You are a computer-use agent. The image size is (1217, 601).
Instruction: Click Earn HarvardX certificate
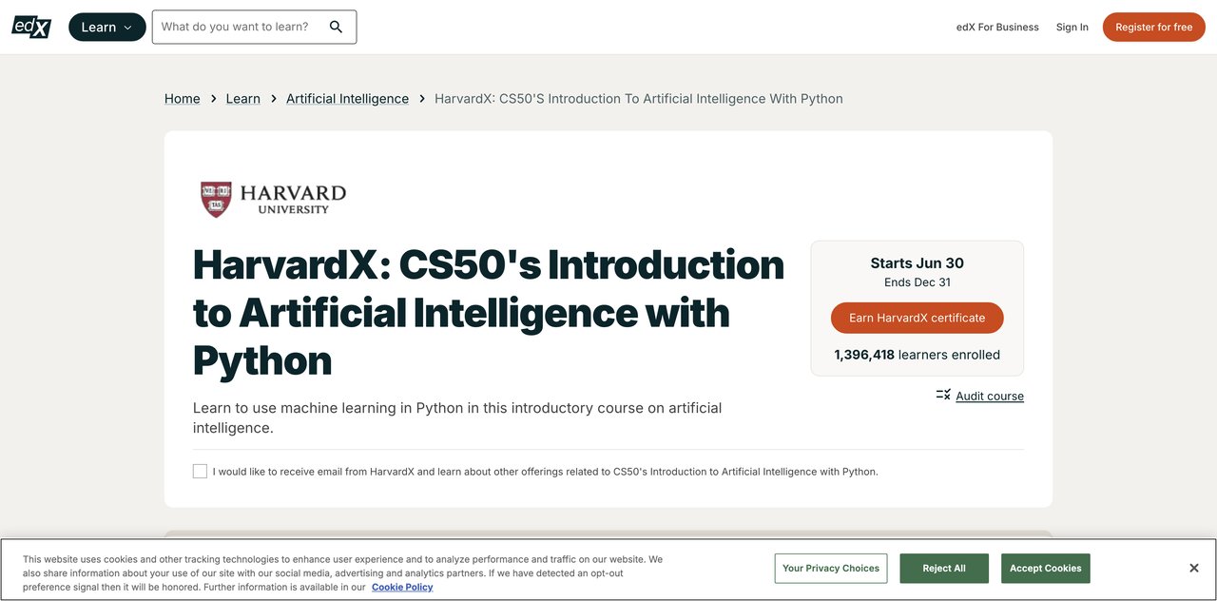(917, 319)
